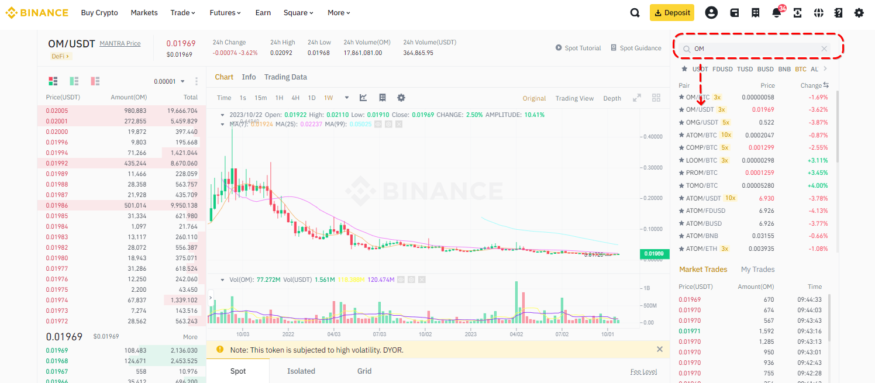Screen dimensions: 875x383
Task: Open search with the header magnifier icon
Action: (635, 13)
